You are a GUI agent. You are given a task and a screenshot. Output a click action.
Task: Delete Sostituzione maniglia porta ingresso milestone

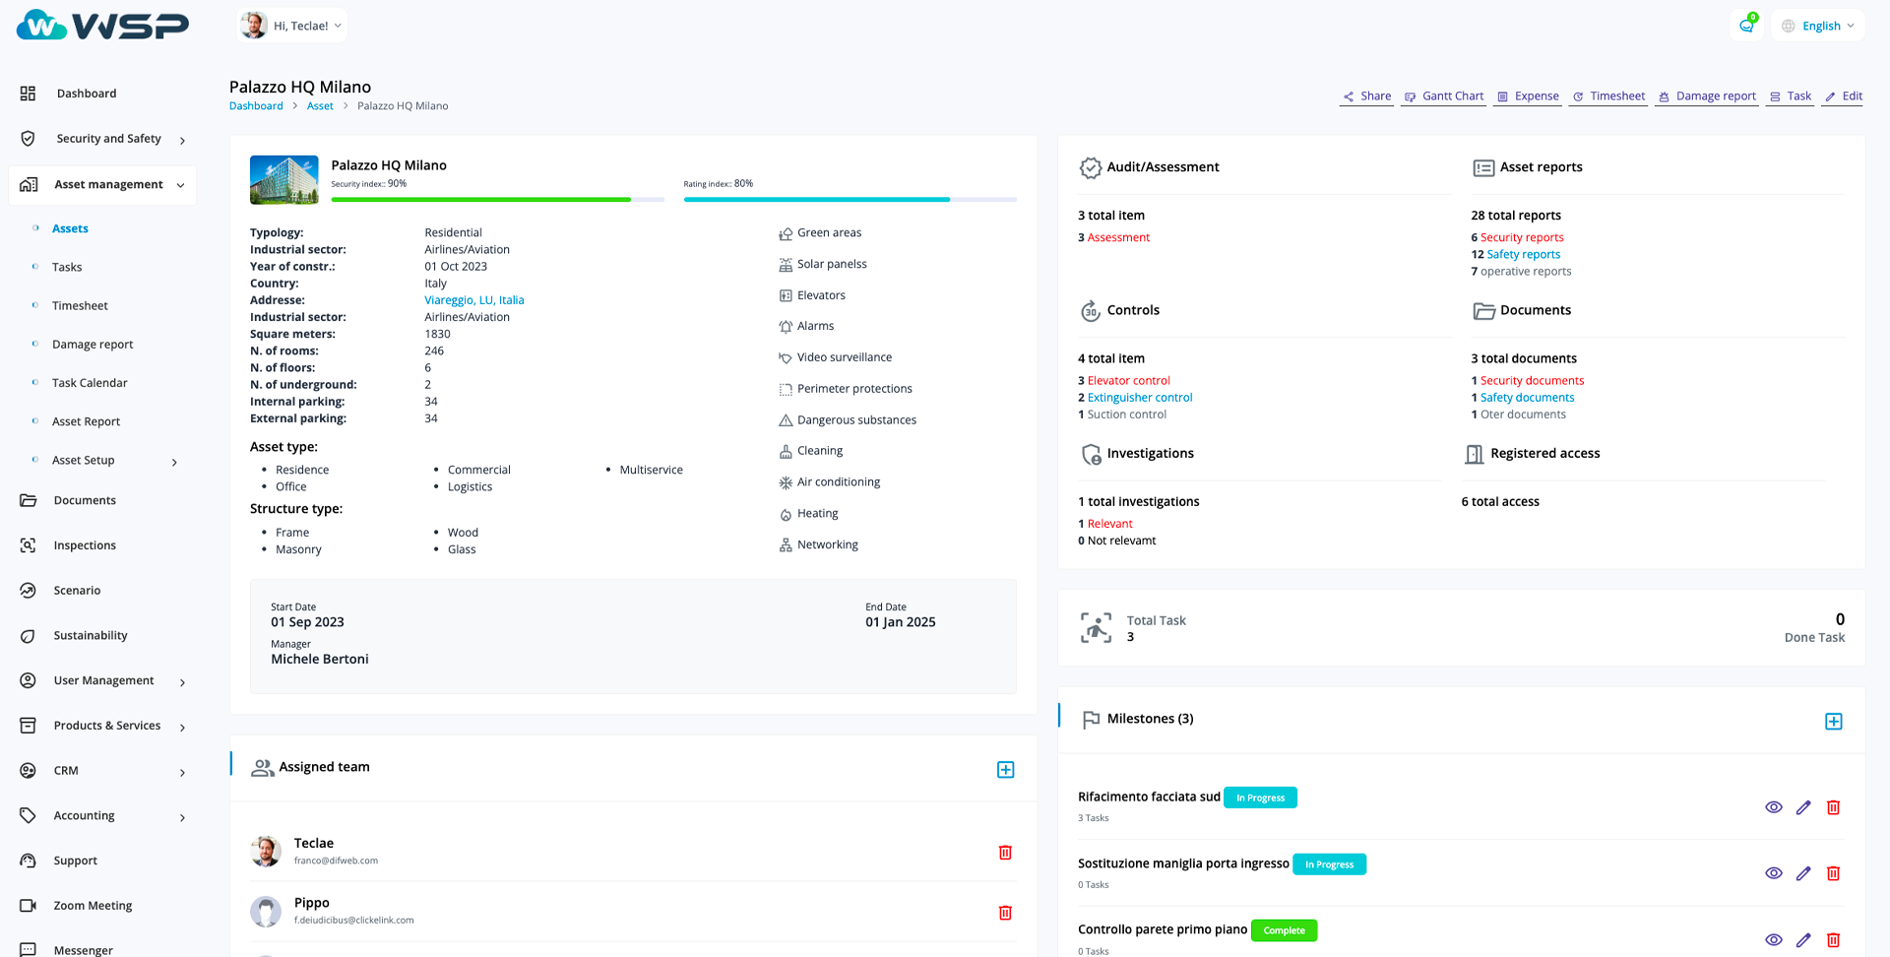(1833, 873)
